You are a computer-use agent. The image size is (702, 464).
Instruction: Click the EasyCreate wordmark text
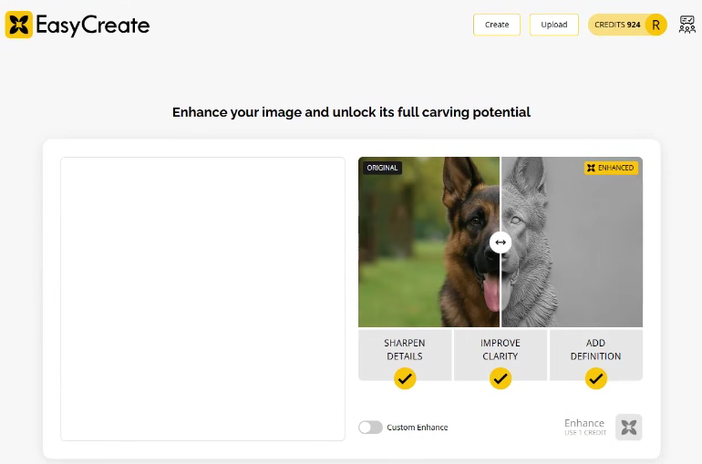click(92, 26)
